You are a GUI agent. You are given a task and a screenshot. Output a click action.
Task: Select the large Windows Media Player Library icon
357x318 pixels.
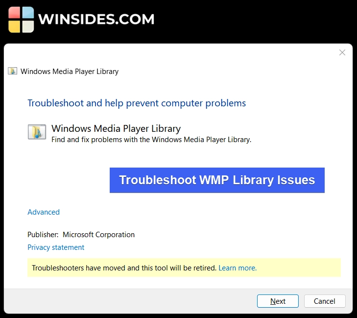[x=37, y=132]
